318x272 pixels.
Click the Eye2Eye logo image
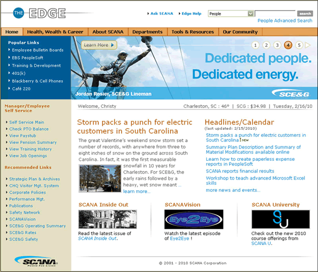click(x=194, y=220)
